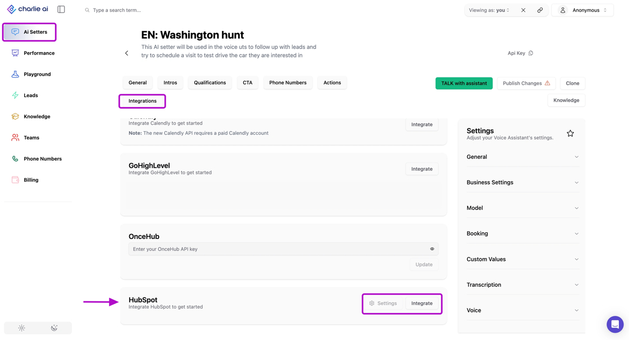Expand Voice settings section
Image resolution: width=629 pixels, height=340 pixels.
pyautogui.click(x=523, y=310)
